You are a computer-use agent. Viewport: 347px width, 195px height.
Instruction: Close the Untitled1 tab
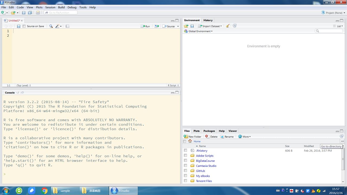(22, 21)
